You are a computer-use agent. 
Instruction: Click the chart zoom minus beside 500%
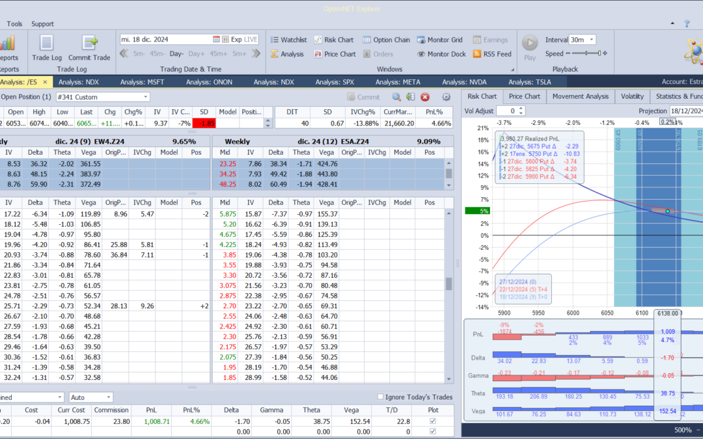pos(699,430)
